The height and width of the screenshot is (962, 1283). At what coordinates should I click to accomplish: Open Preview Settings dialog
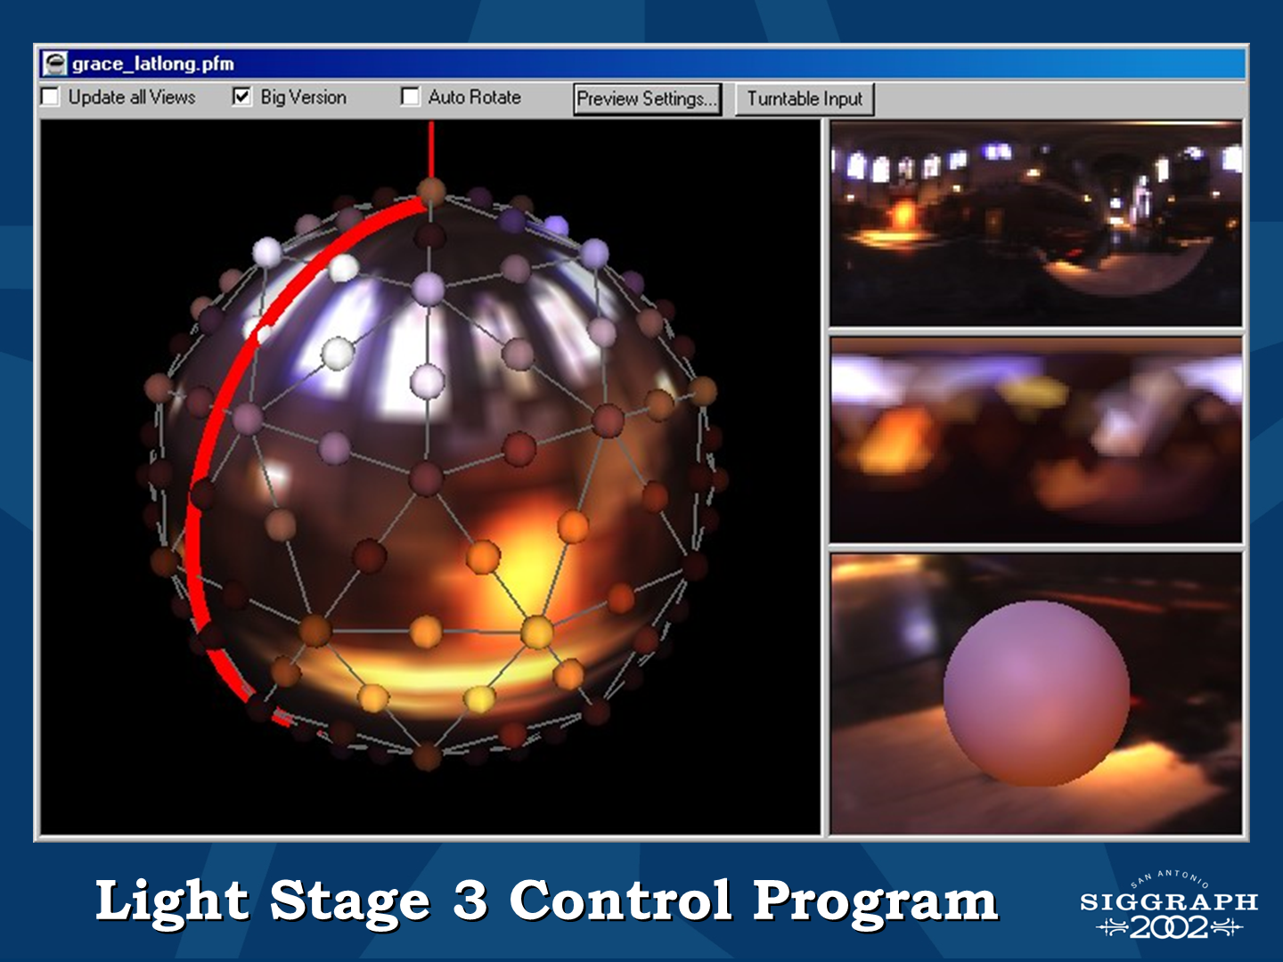[647, 99]
